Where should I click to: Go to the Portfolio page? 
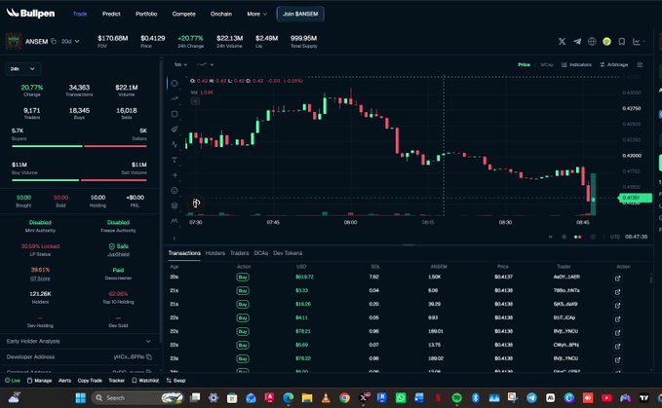146,14
